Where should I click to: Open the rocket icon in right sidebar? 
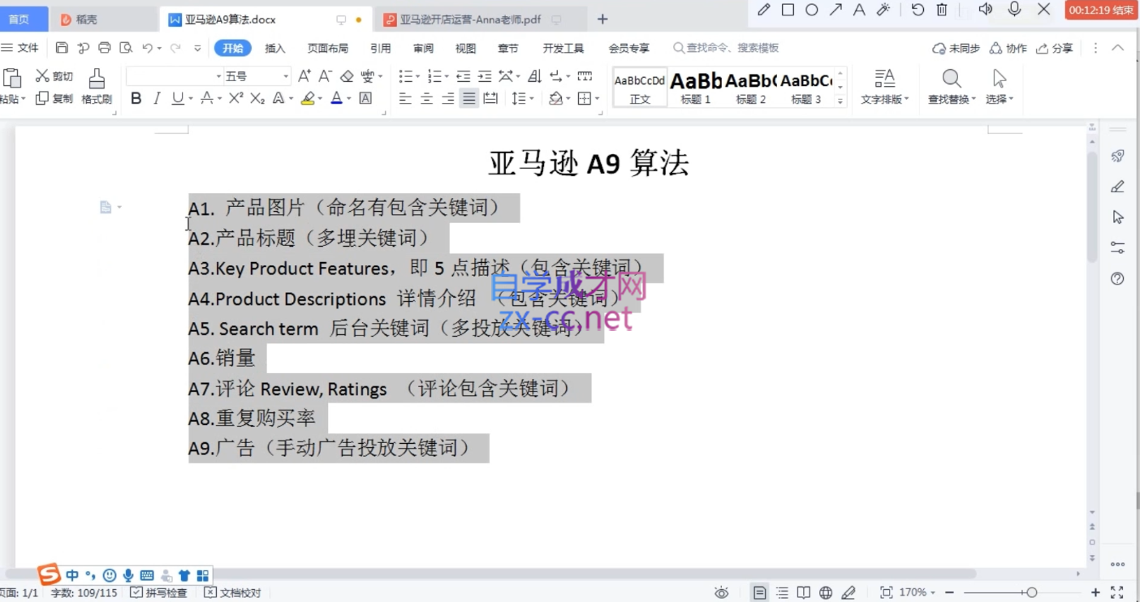click(x=1118, y=156)
